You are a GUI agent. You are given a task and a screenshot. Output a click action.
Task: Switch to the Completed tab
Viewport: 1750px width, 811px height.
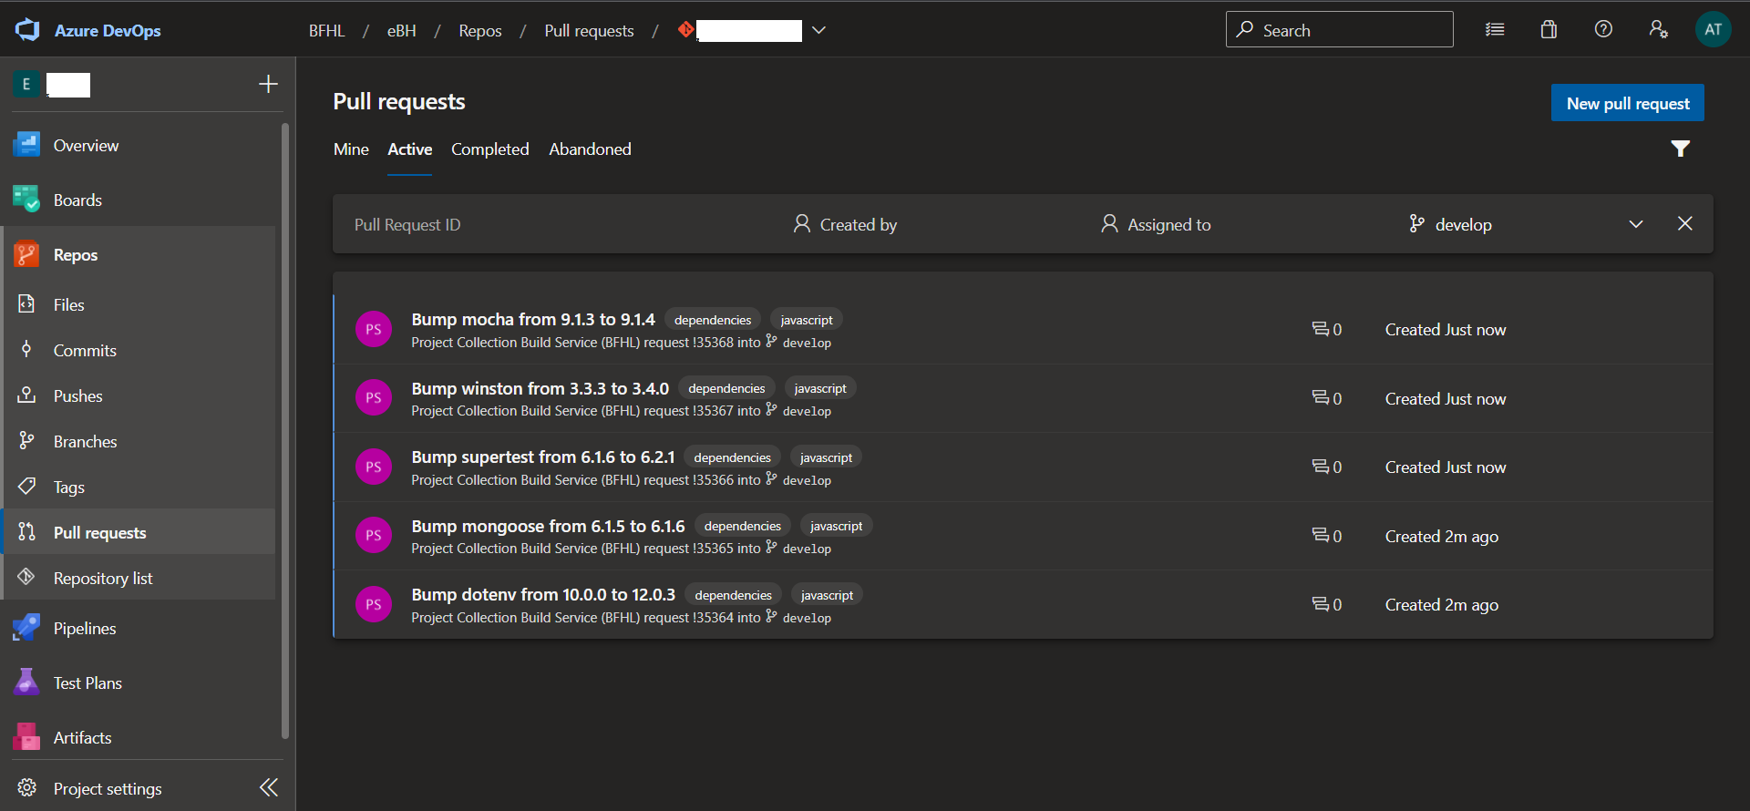pos(489,149)
